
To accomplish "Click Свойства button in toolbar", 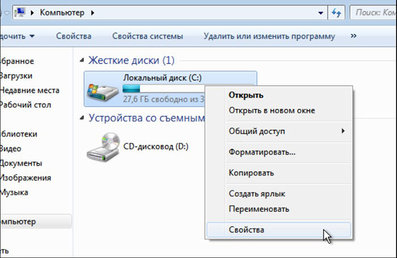I will [x=74, y=36].
